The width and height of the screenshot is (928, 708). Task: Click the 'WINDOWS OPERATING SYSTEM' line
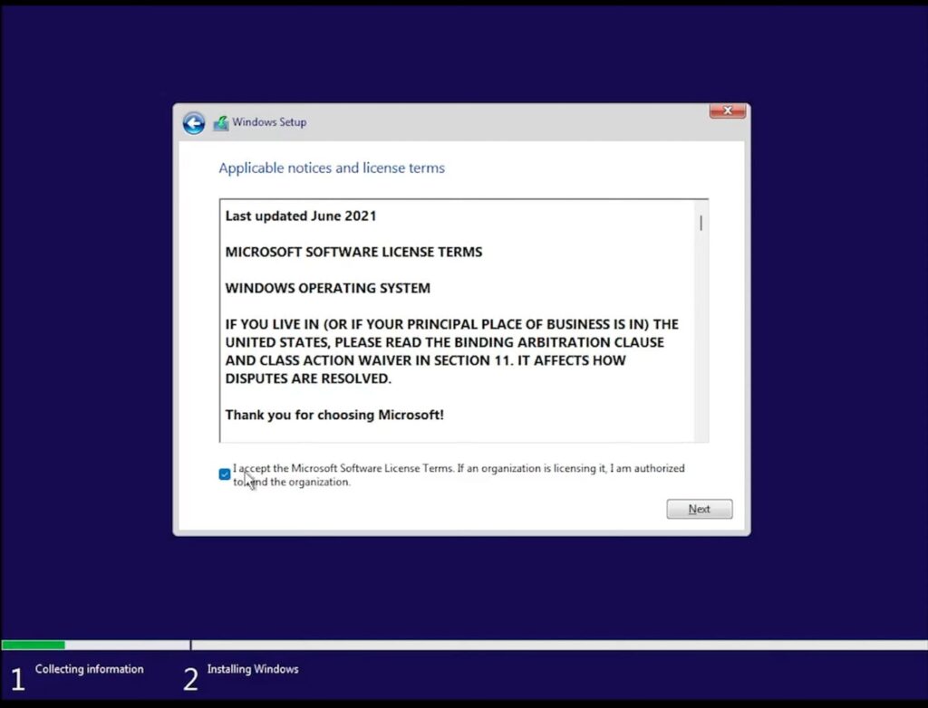pyautogui.click(x=327, y=289)
